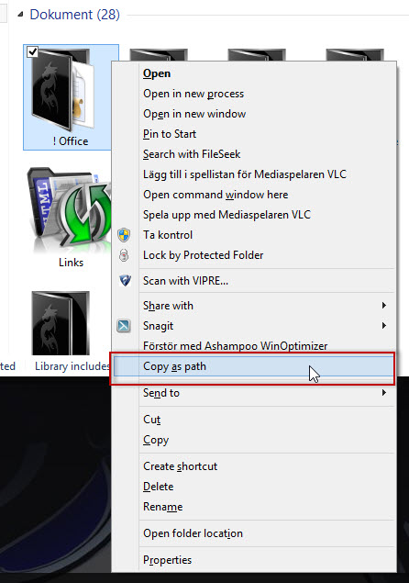
Task: Expand the Send to submenu arrow
Action: click(x=383, y=393)
